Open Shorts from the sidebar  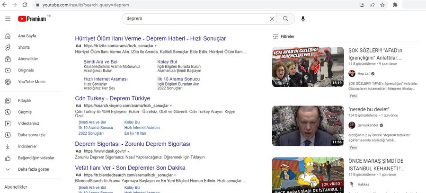point(24,47)
